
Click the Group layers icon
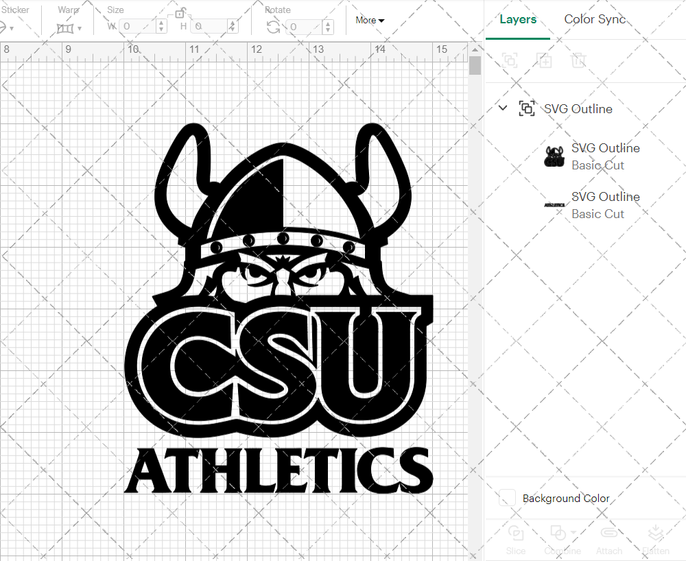click(510, 60)
